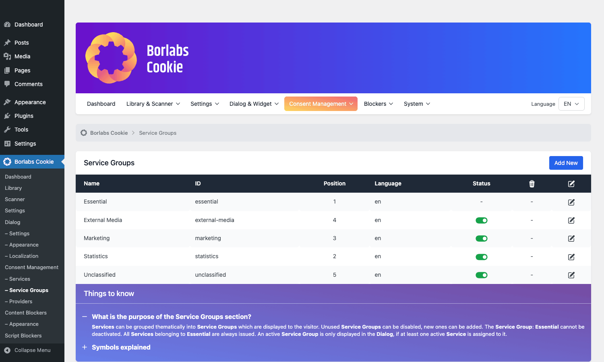Click Borlabs Cookie breadcrumb link
This screenshot has height=362, width=604.
[x=109, y=133]
